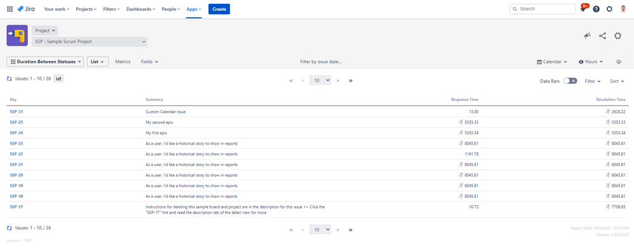Click the project avatar icon
This screenshot has height=249, width=634.
pos(17,35)
